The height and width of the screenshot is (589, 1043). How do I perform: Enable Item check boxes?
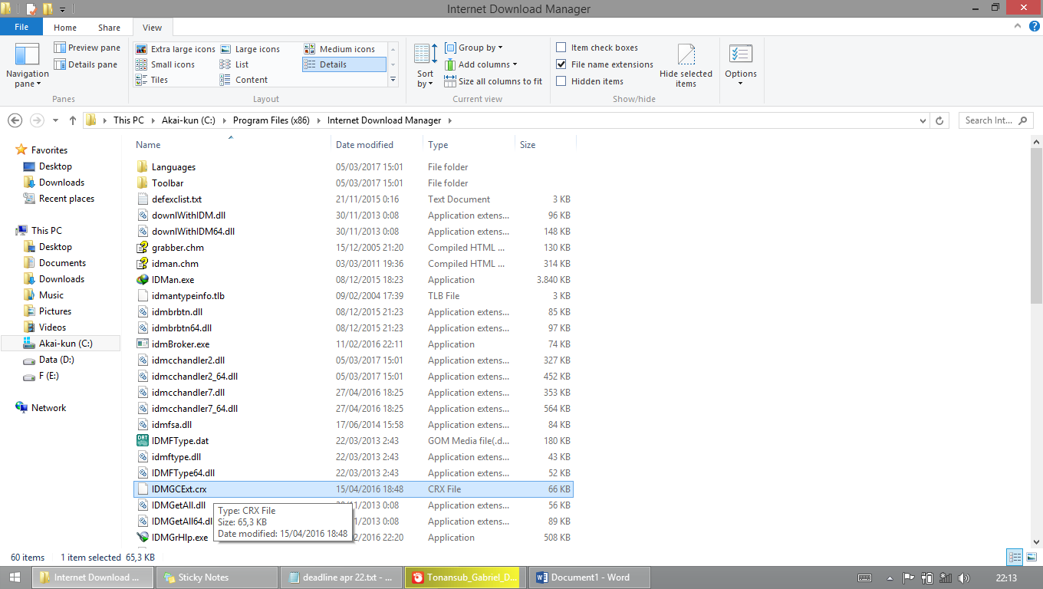[597, 48]
